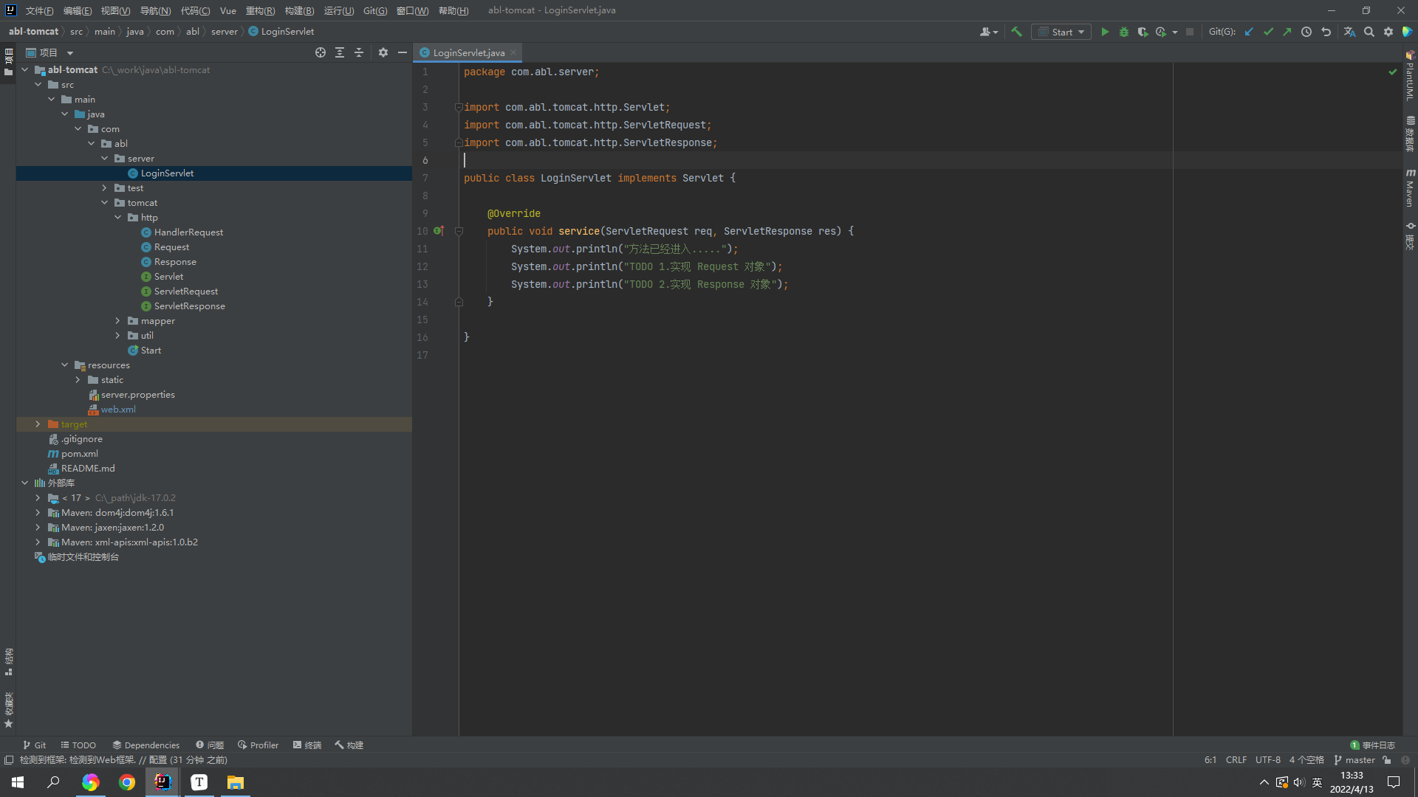Open the TODO tool window

(x=78, y=745)
